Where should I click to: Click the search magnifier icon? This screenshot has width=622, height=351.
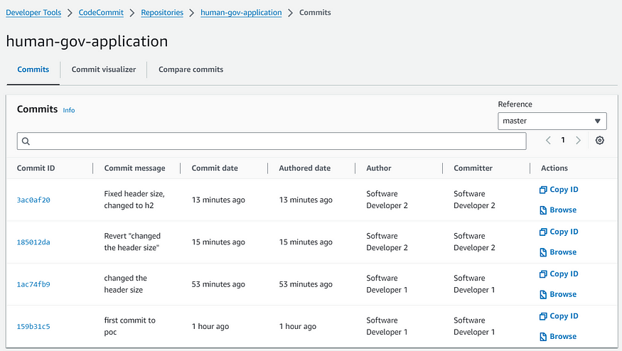coord(26,141)
